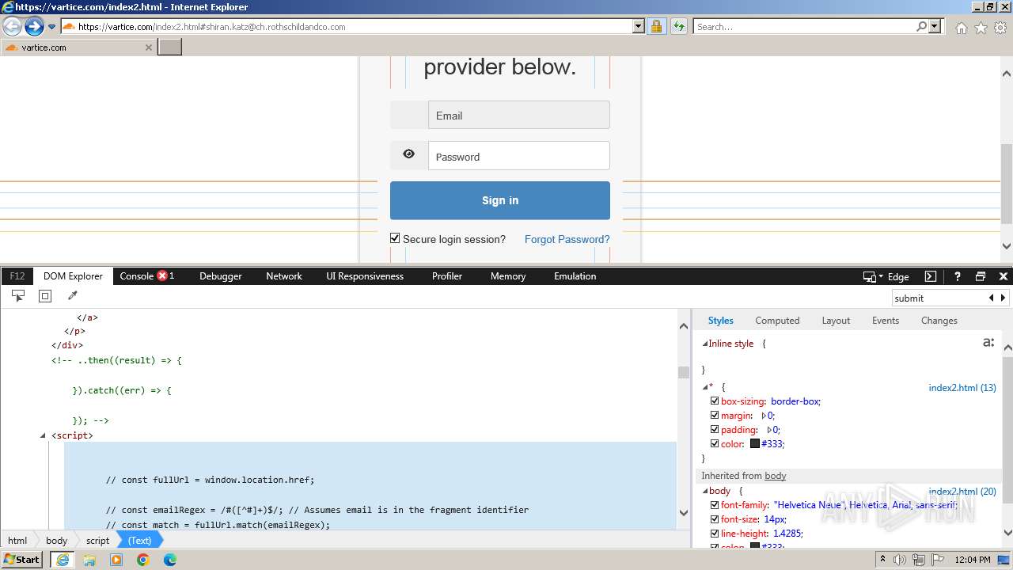Screen dimensions: 1013x570
Task: Disable the margin style rule
Action: point(715,416)
